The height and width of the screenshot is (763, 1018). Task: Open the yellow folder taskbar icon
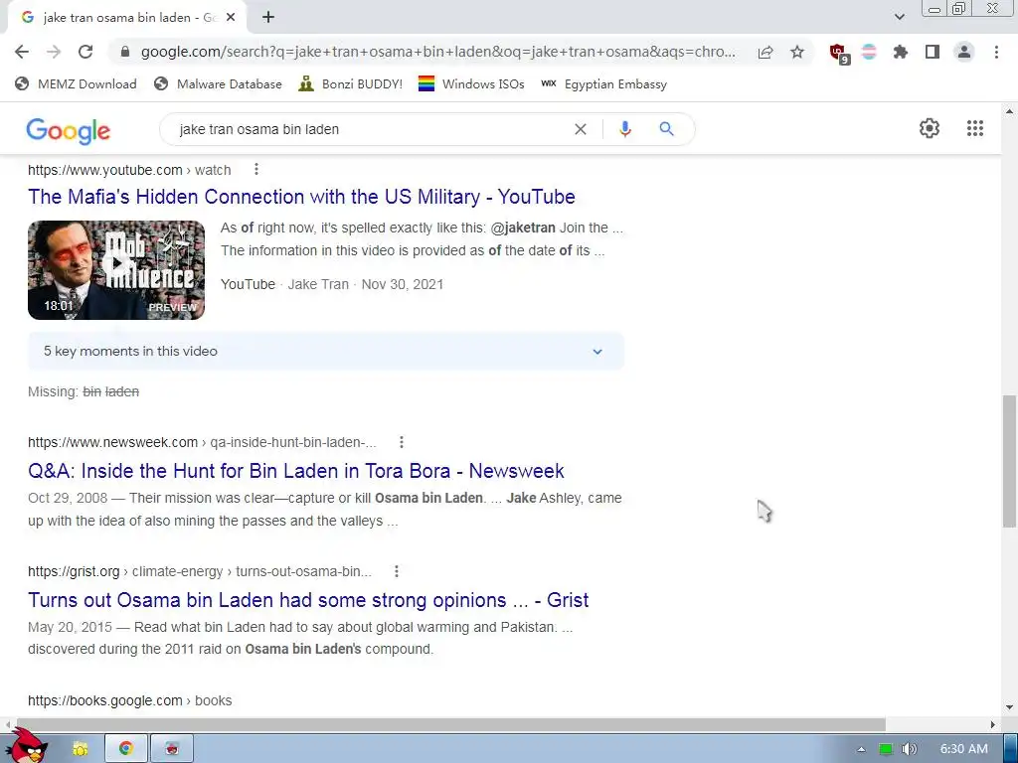tap(80, 749)
